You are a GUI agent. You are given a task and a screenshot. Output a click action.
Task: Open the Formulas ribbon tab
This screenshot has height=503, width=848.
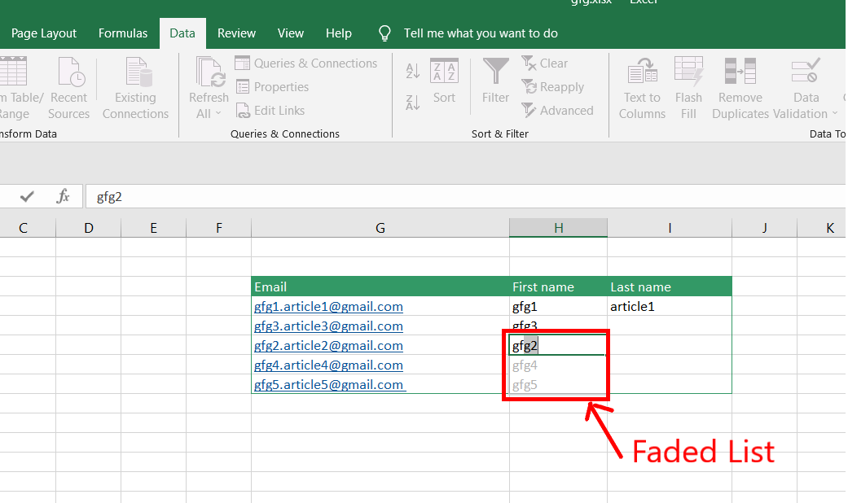[122, 33]
